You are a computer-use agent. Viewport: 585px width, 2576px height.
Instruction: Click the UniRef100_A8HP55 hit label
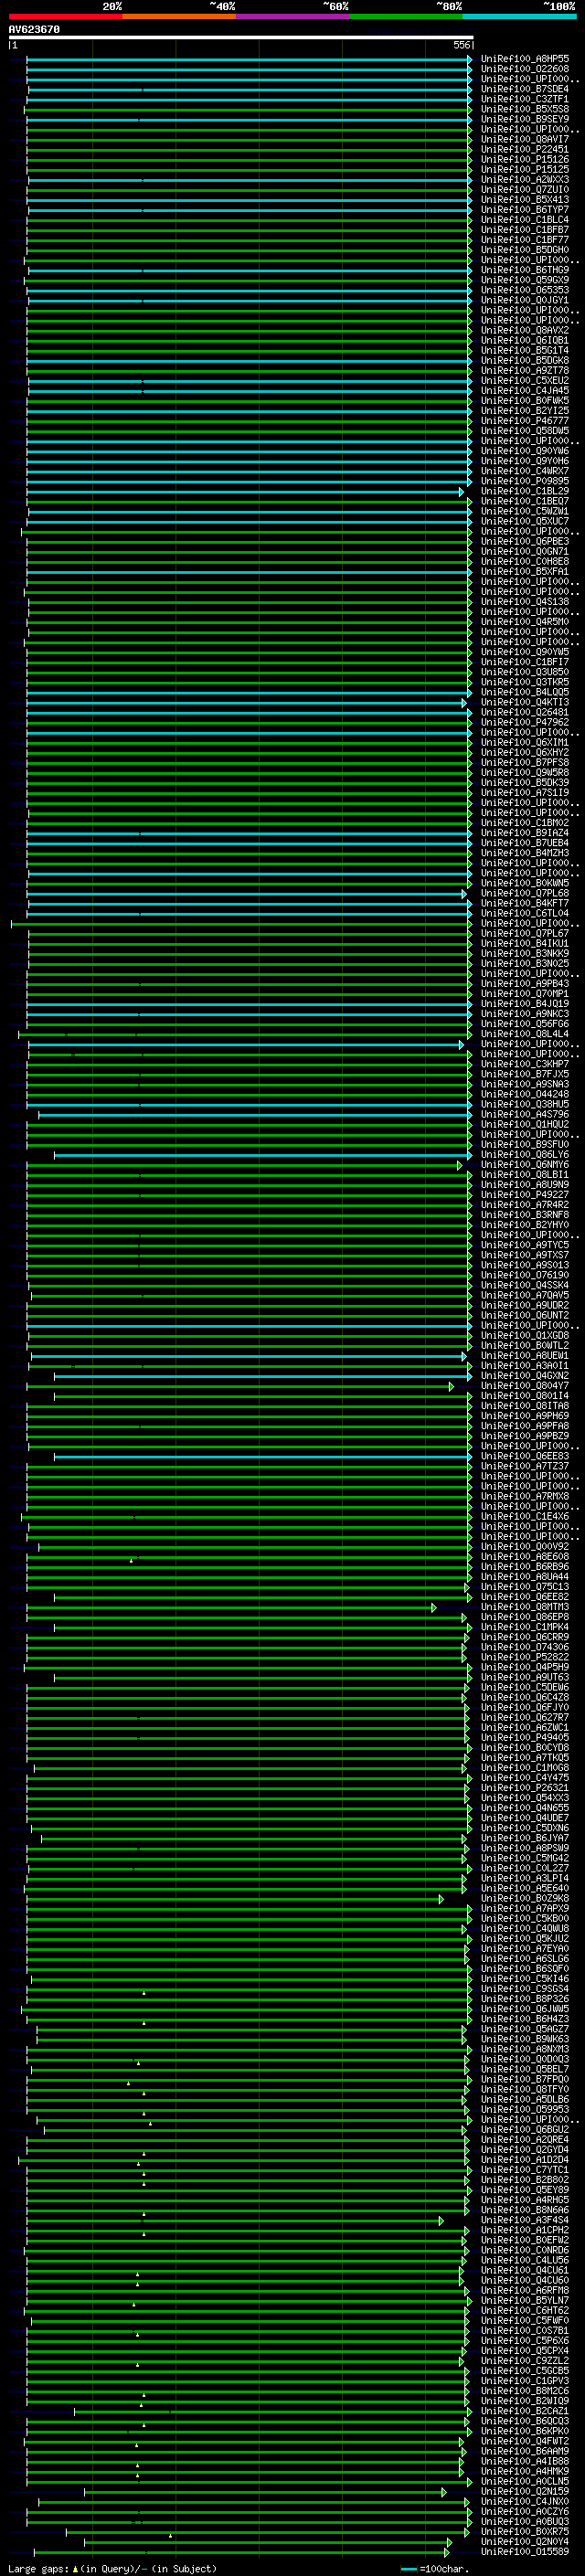(x=524, y=59)
